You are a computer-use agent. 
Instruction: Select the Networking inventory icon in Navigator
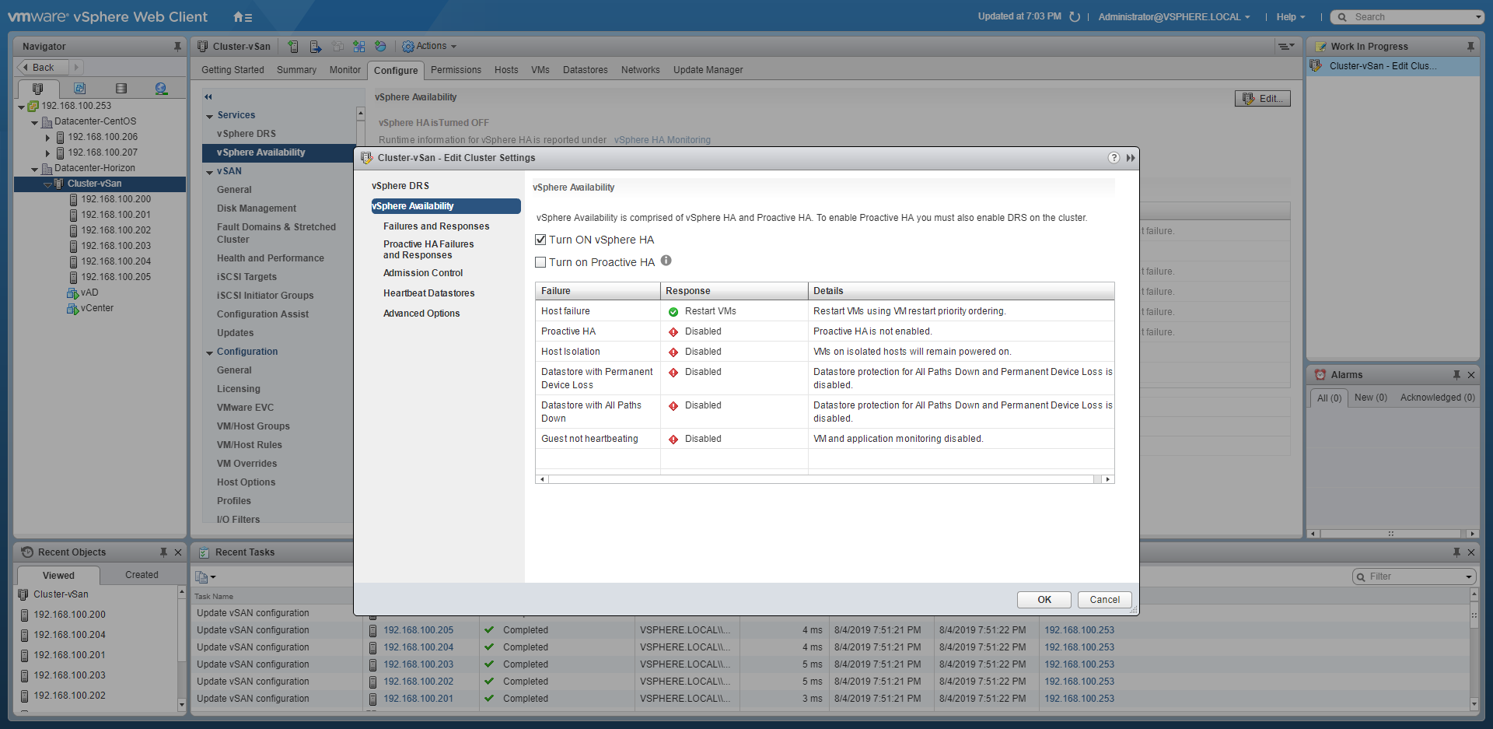coord(161,89)
